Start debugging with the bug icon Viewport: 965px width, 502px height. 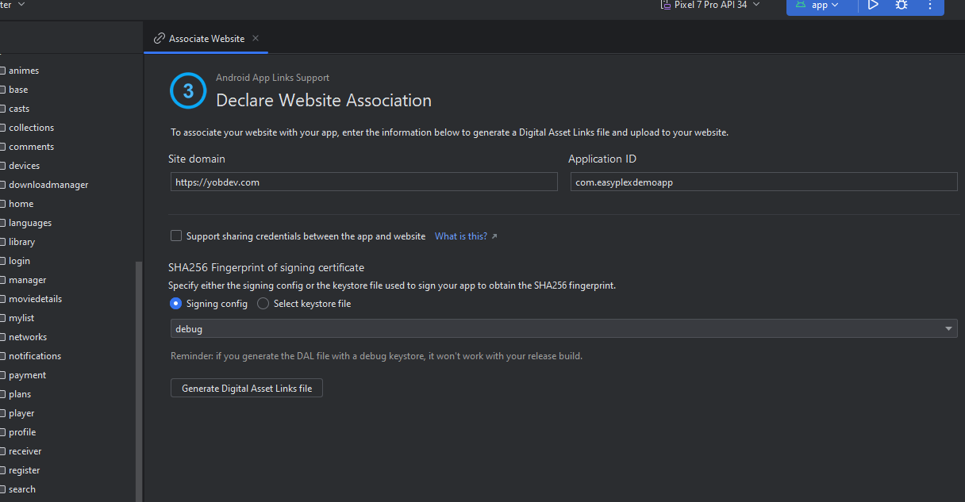pyautogui.click(x=902, y=5)
